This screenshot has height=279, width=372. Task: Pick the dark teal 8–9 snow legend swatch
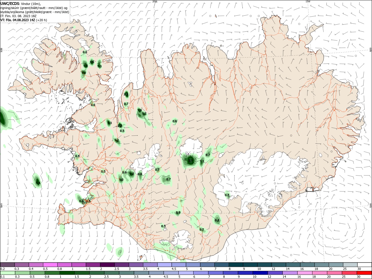pyautogui.click(x=236, y=265)
